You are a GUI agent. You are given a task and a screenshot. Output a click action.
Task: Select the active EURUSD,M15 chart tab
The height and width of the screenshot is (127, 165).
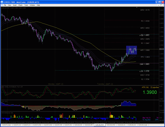pyautogui.click(x=100, y=125)
